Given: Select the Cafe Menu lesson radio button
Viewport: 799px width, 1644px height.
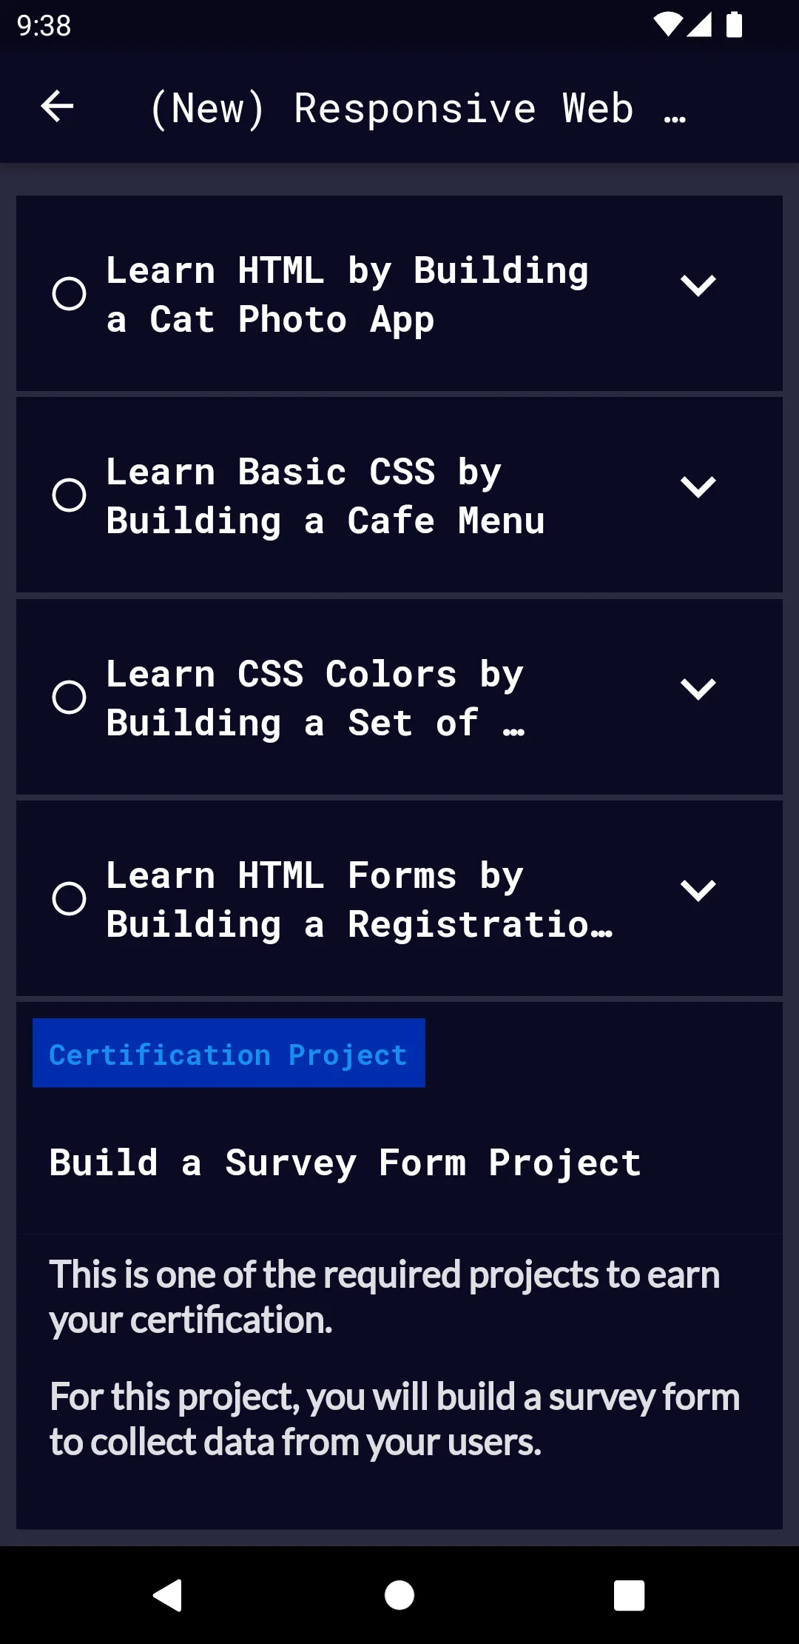Looking at the screenshot, I should point(70,496).
